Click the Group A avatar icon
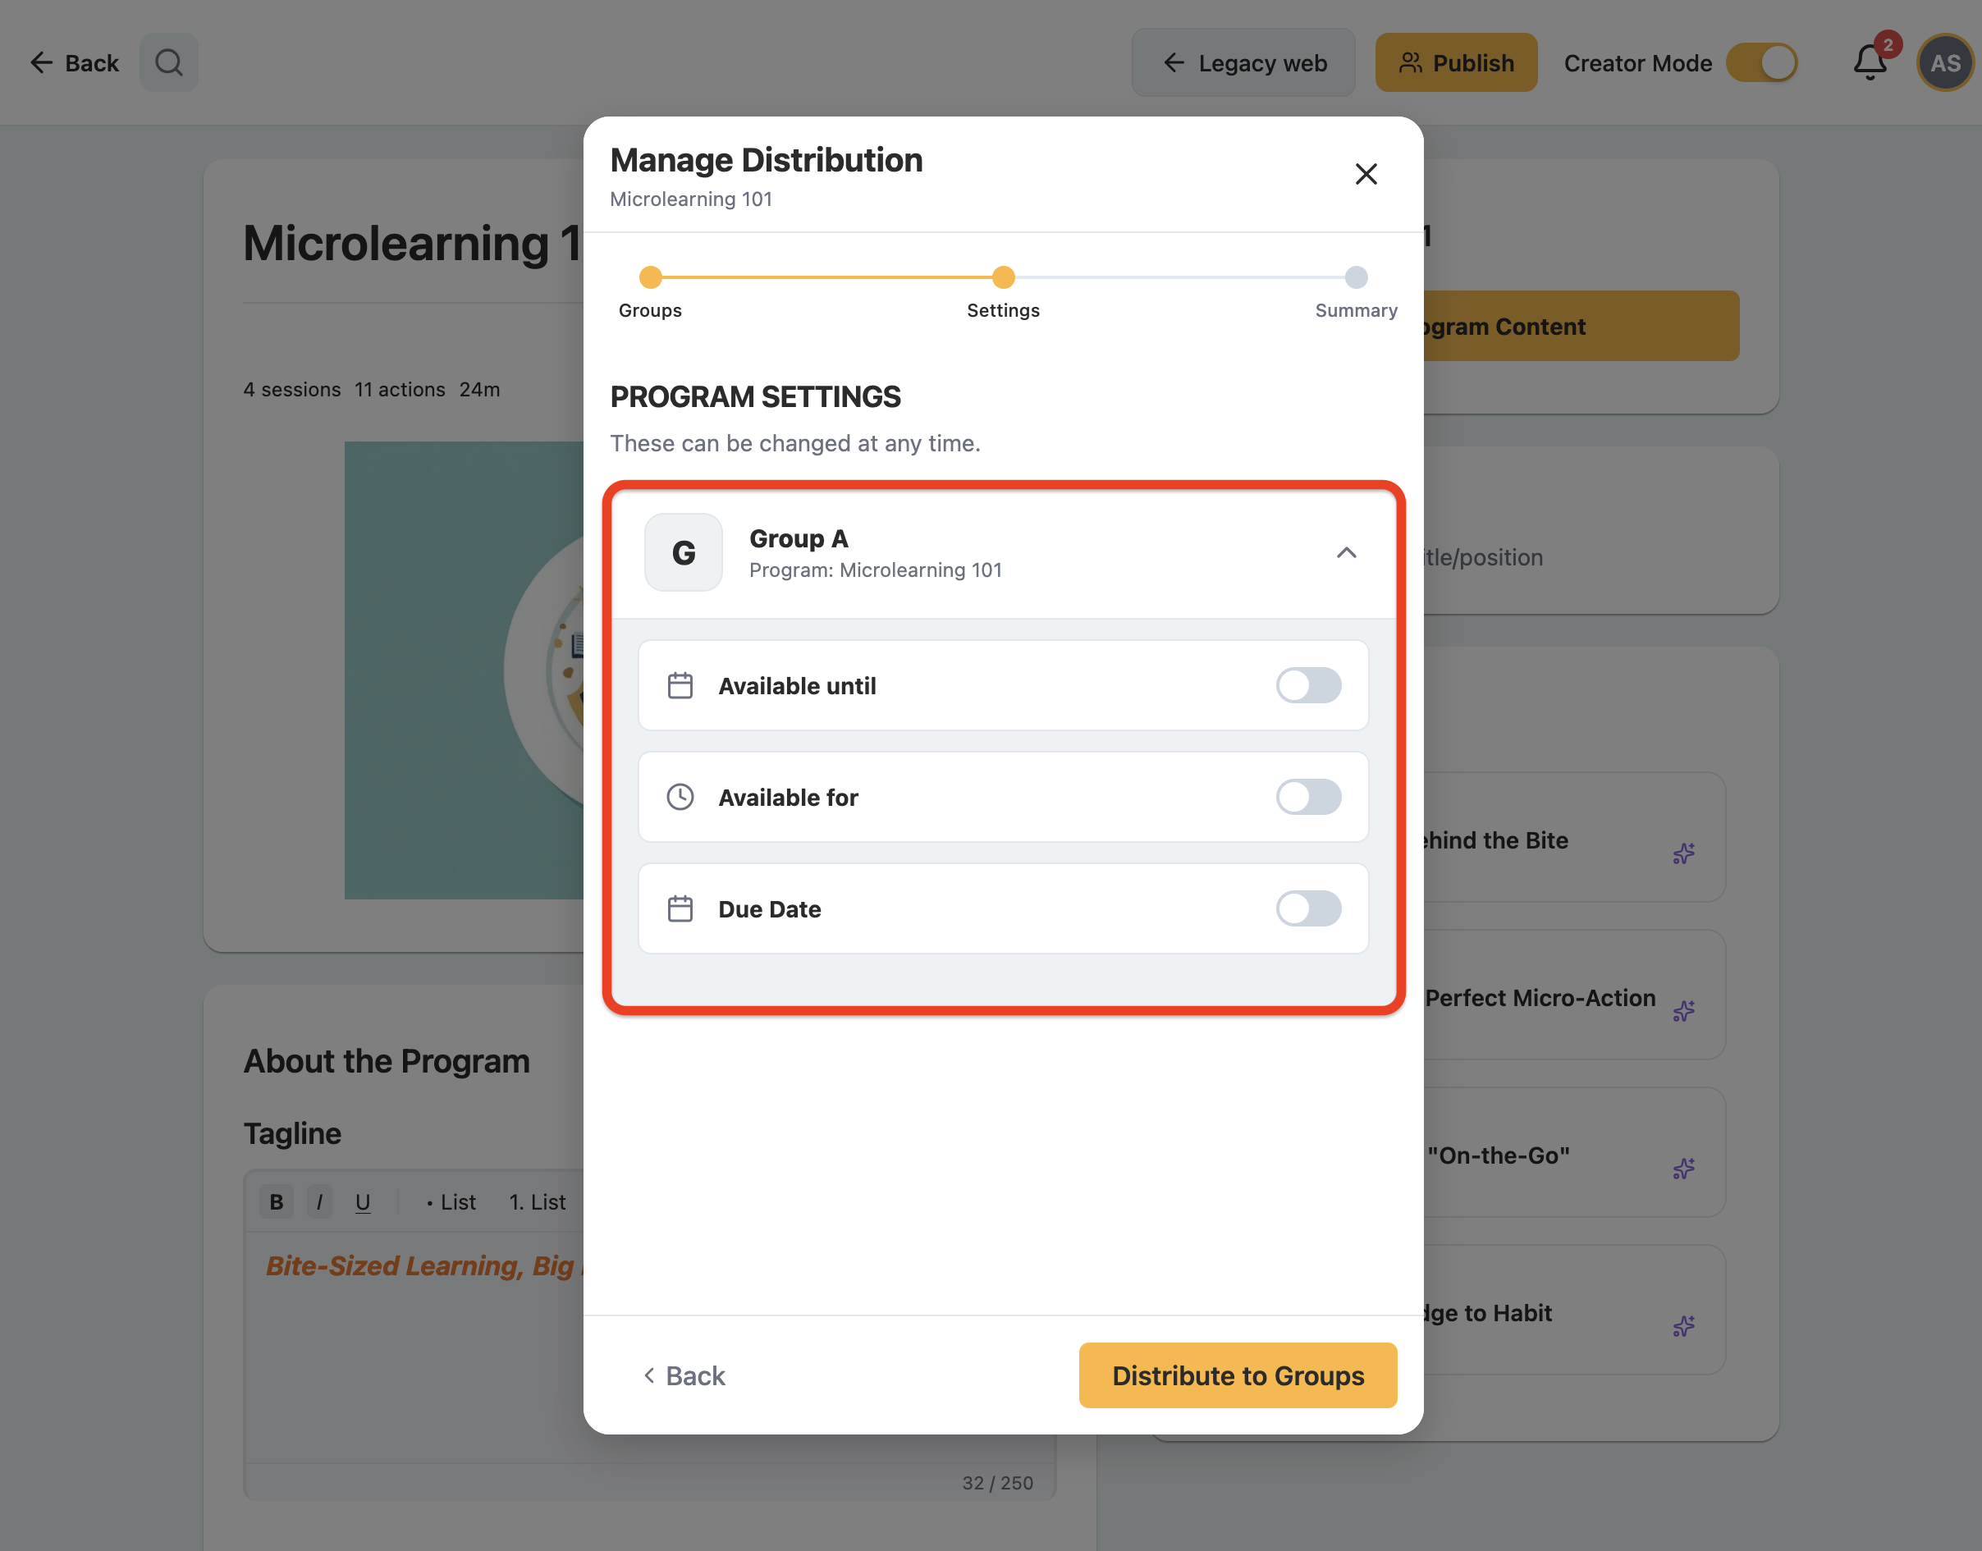 point(684,552)
